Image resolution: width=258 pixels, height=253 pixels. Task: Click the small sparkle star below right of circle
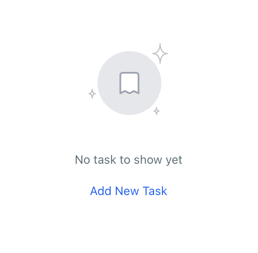(156, 111)
